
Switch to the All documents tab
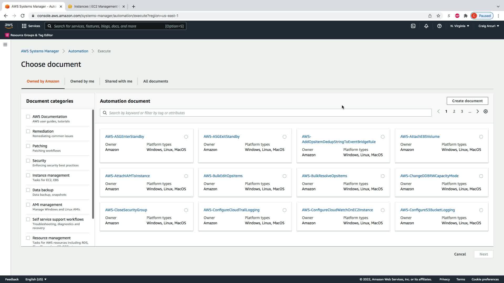point(155,81)
